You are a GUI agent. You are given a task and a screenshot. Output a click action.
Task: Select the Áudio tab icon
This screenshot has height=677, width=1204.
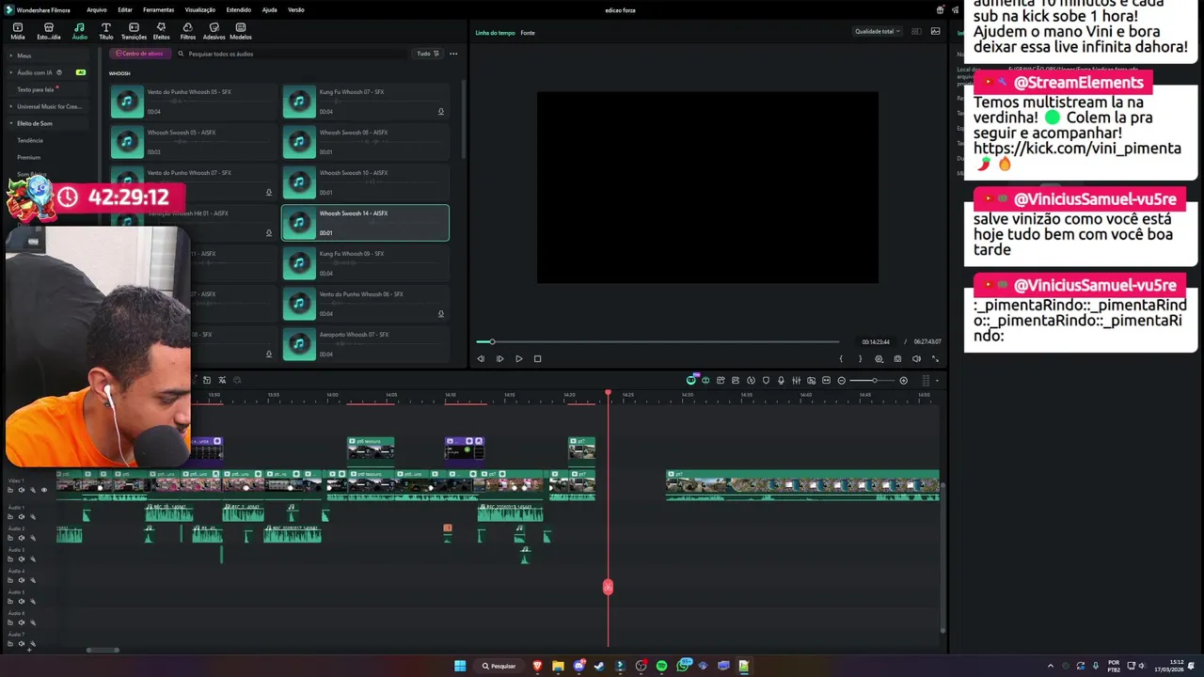(x=79, y=31)
